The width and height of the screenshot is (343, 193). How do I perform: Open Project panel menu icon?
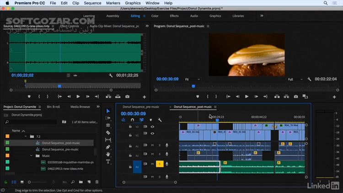pyautogui.click(x=40, y=107)
